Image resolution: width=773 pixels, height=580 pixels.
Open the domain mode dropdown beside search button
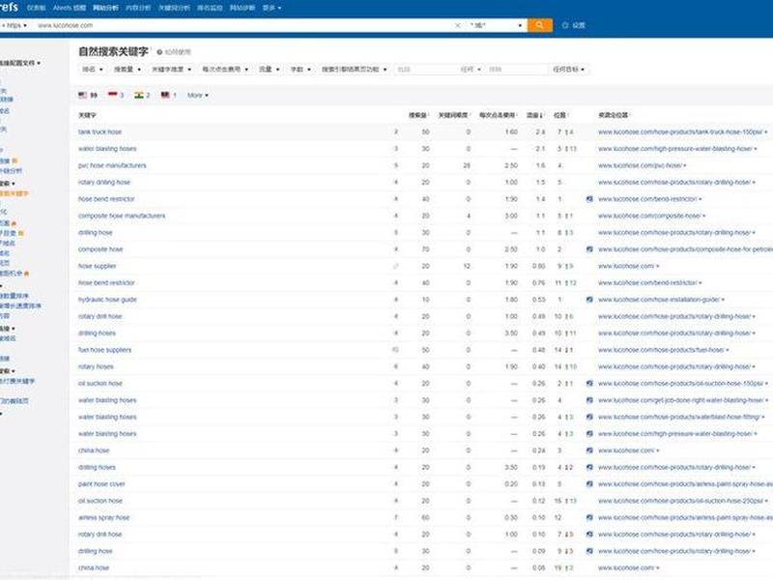tap(496, 25)
